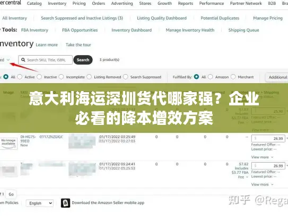The image size is (288, 216).
Task: Select the Search Suppressed radio button
Action: point(126,77)
